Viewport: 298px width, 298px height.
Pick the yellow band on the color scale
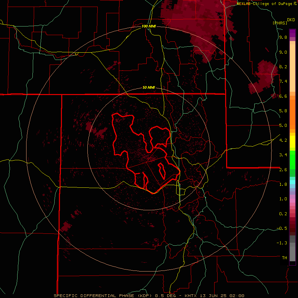[292, 142]
